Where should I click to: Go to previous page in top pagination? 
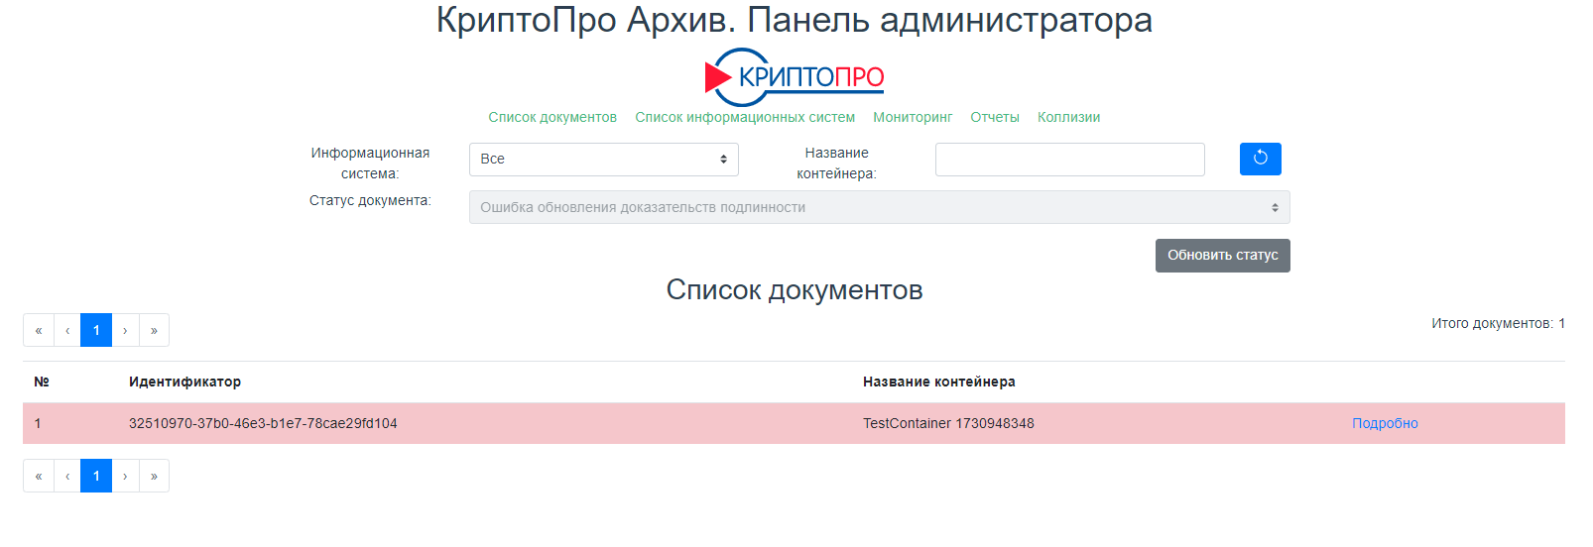(x=67, y=330)
